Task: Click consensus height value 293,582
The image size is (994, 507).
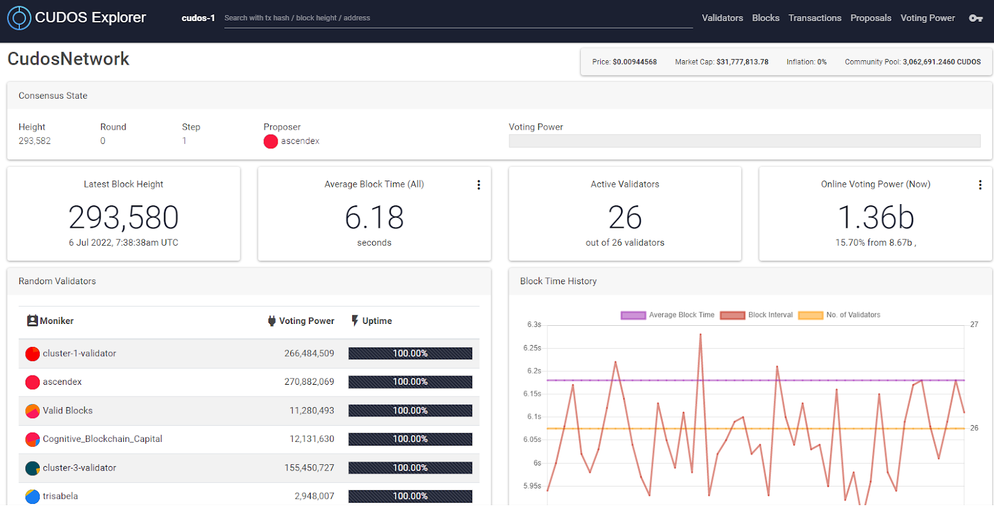Action: (35, 141)
